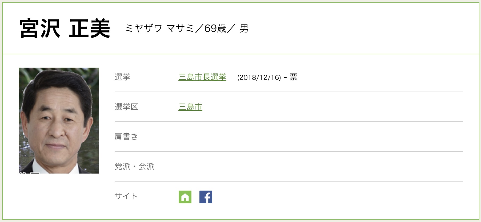Screen dimensions: 481x222
Task: Click the surname 宮沢 in the heading
Action: [40, 28]
